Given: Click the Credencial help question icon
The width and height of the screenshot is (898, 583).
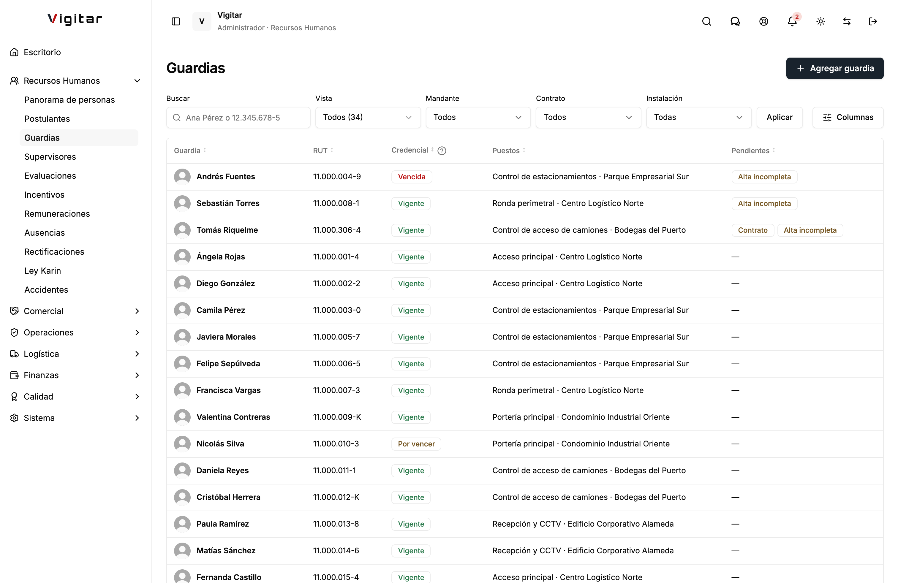Looking at the screenshot, I should pos(442,151).
